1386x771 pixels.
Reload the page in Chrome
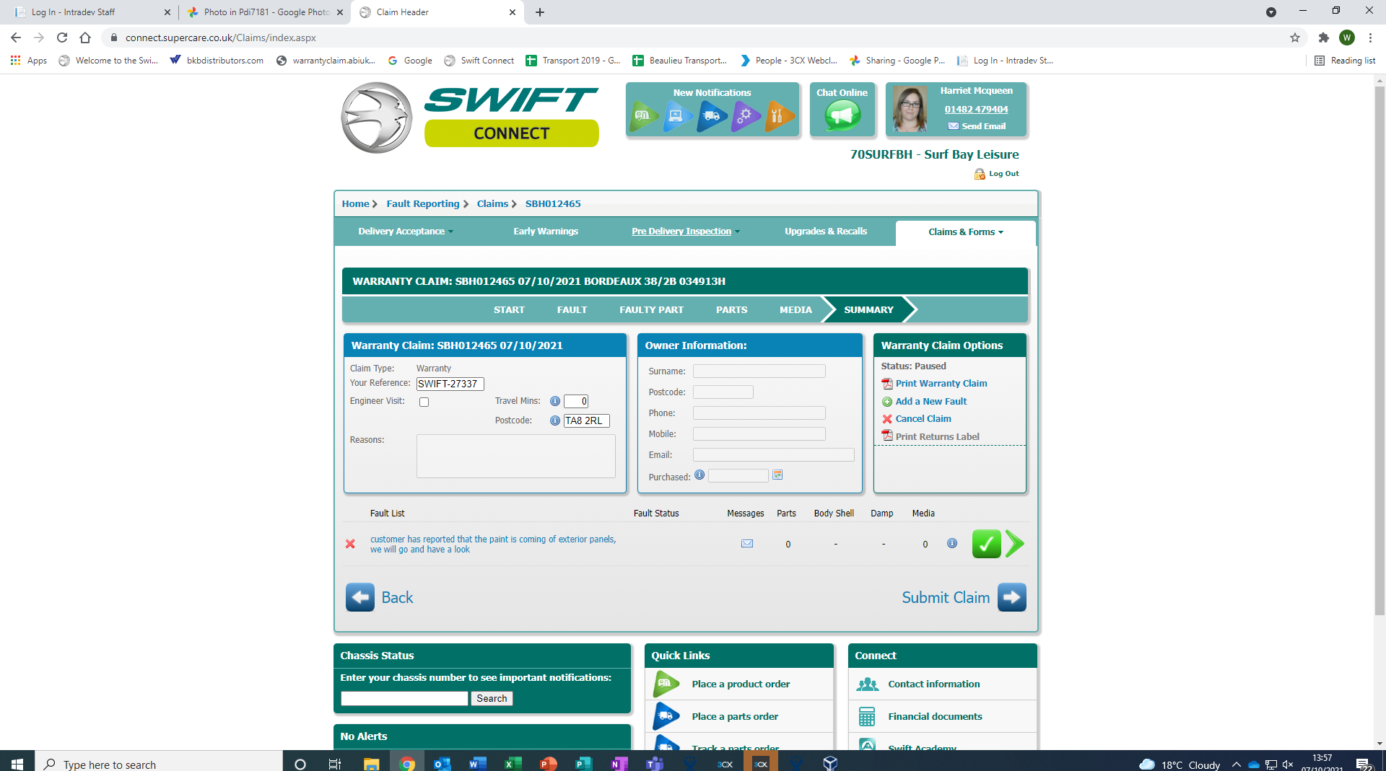62,38
